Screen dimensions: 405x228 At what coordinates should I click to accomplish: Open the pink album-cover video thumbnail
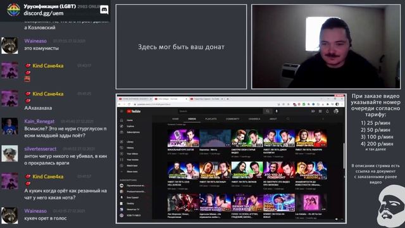click(x=311, y=203)
